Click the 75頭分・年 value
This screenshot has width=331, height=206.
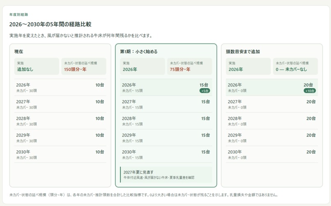click(180, 69)
